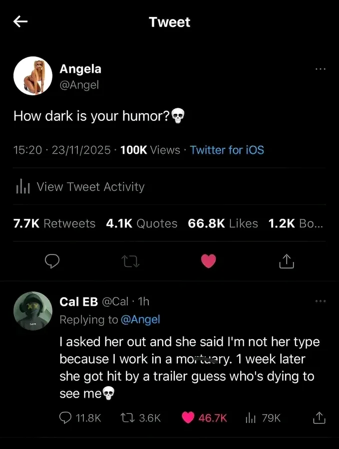339x449 pixels.
Task: Open the three-dot menu on Angela's tweet
Action: pos(320,69)
